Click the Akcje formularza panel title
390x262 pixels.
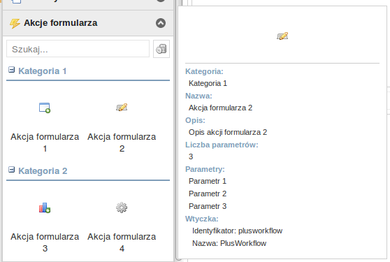point(61,23)
